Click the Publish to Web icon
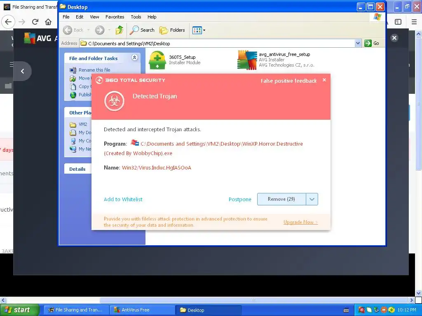Viewport: 422px width, 316px height. pos(73,95)
